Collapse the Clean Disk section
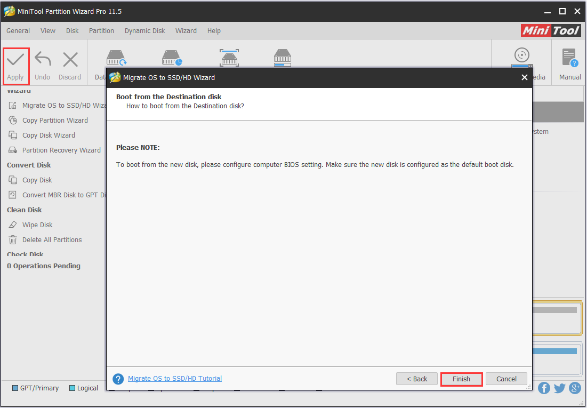Image resolution: width=587 pixels, height=408 pixels. coord(23,210)
